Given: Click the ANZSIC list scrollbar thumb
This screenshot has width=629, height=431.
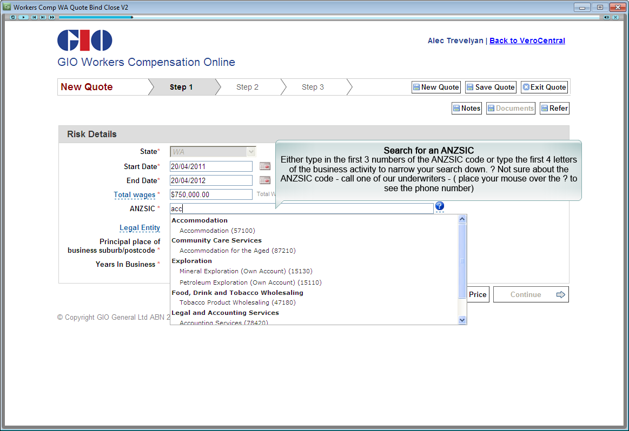Looking at the screenshot, I should pyautogui.click(x=462, y=261).
